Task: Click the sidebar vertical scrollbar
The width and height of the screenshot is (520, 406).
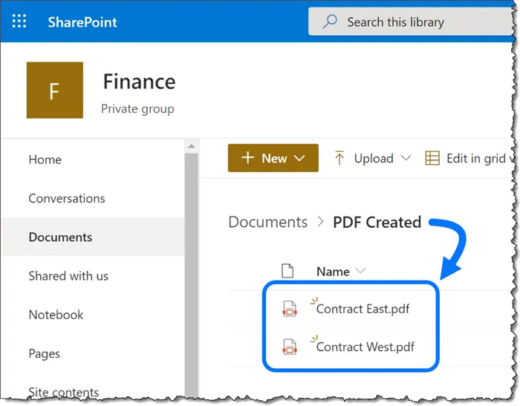Action: pyautogui.click(x=192, y=267)
